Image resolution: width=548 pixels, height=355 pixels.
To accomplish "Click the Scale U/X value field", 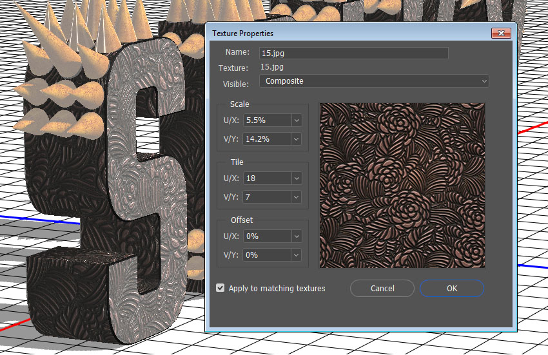I will (268, 120).
